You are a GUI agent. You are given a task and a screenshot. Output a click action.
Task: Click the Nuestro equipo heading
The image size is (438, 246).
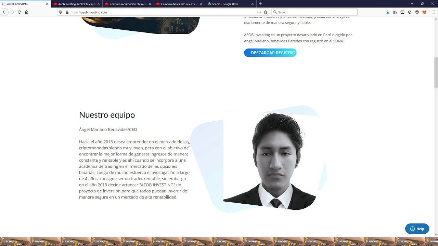tap(107, 115)
